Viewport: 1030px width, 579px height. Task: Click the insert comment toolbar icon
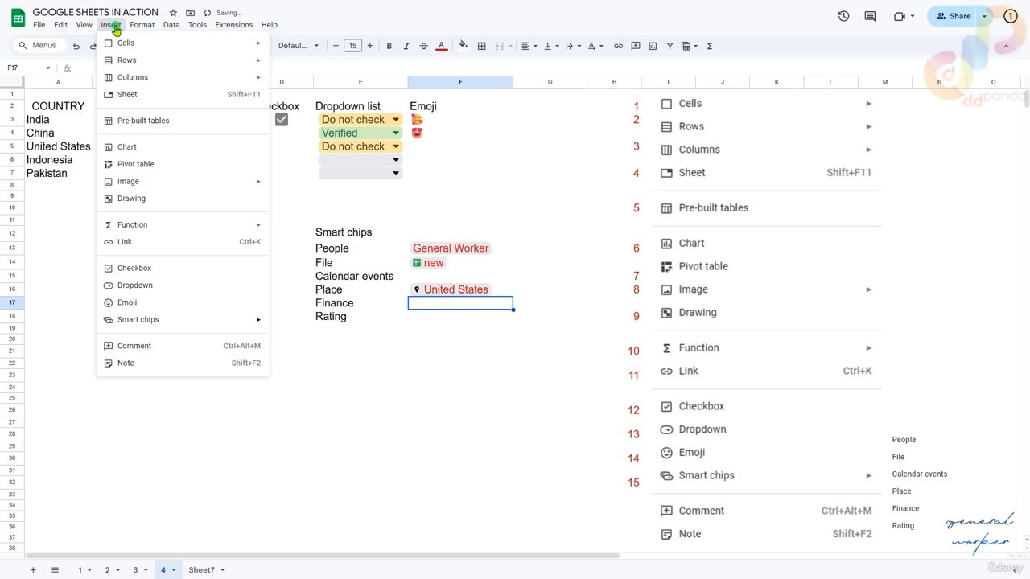[x=636, y=47]
